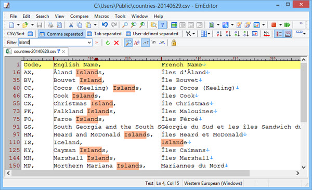Select the countries-20140629.csv tab
The image size is (312, 190).
coord(35,52)
